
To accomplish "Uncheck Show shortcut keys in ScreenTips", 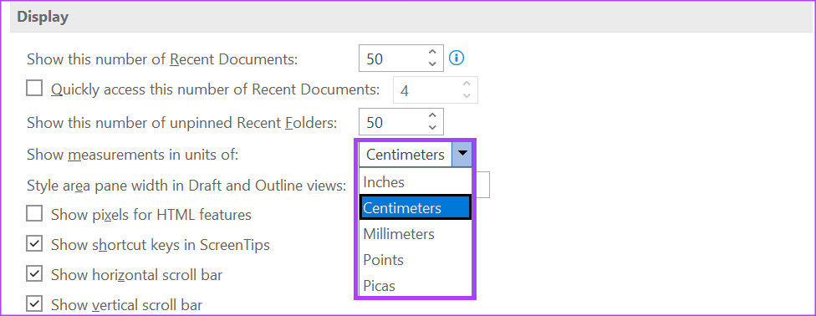I will pos(34,244).
